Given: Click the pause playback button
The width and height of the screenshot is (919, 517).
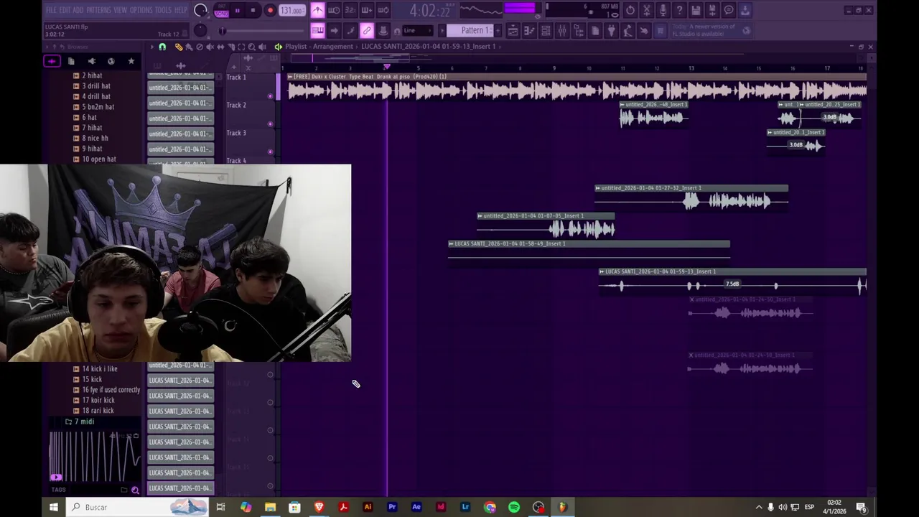Looking at the screenshot, I should point(237,10).
